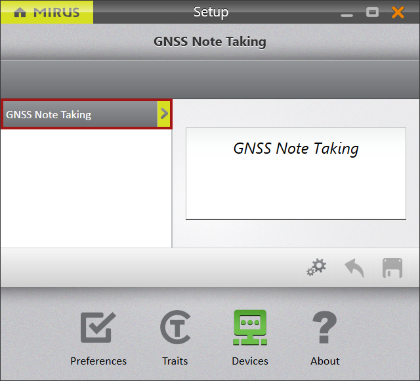The width and height of the screenshot is (420, 381).
Task: Click the italic GNSS Note Taking description box
Action: tap(296, 173)
